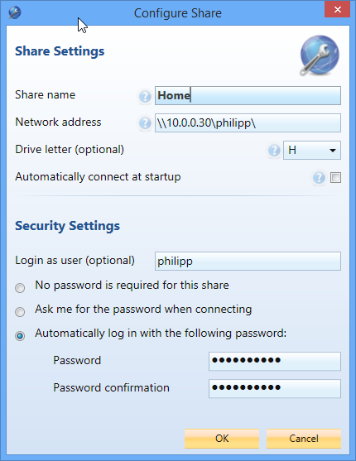Enable Automatically connect at startup checkbox

pyautogui.click(x=335, y=178)
